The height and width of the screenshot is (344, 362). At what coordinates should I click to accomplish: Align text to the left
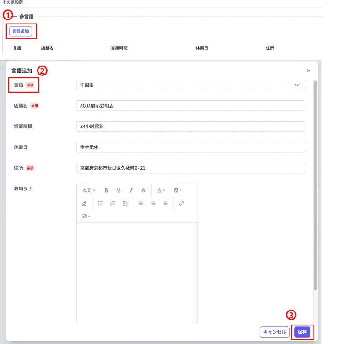coord(141,203)
